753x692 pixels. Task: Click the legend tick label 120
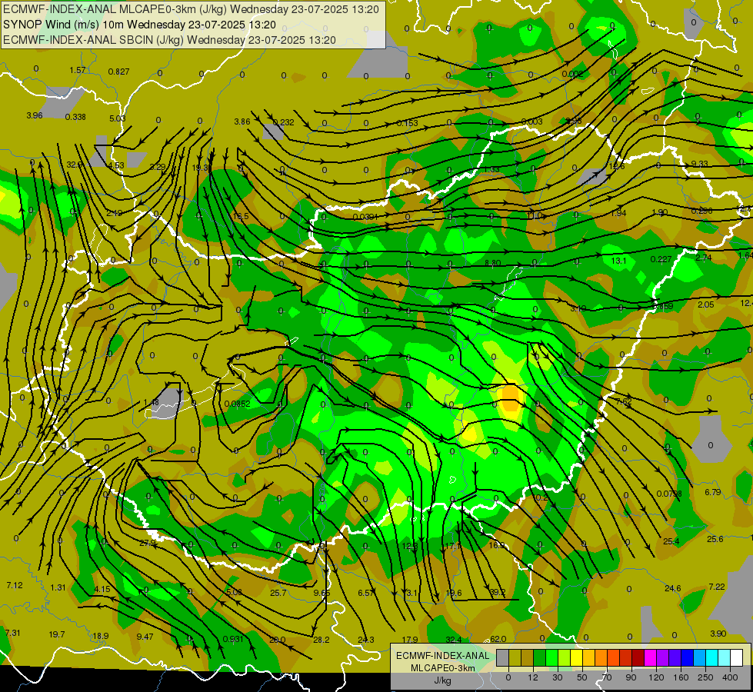(x=656, y=677)
